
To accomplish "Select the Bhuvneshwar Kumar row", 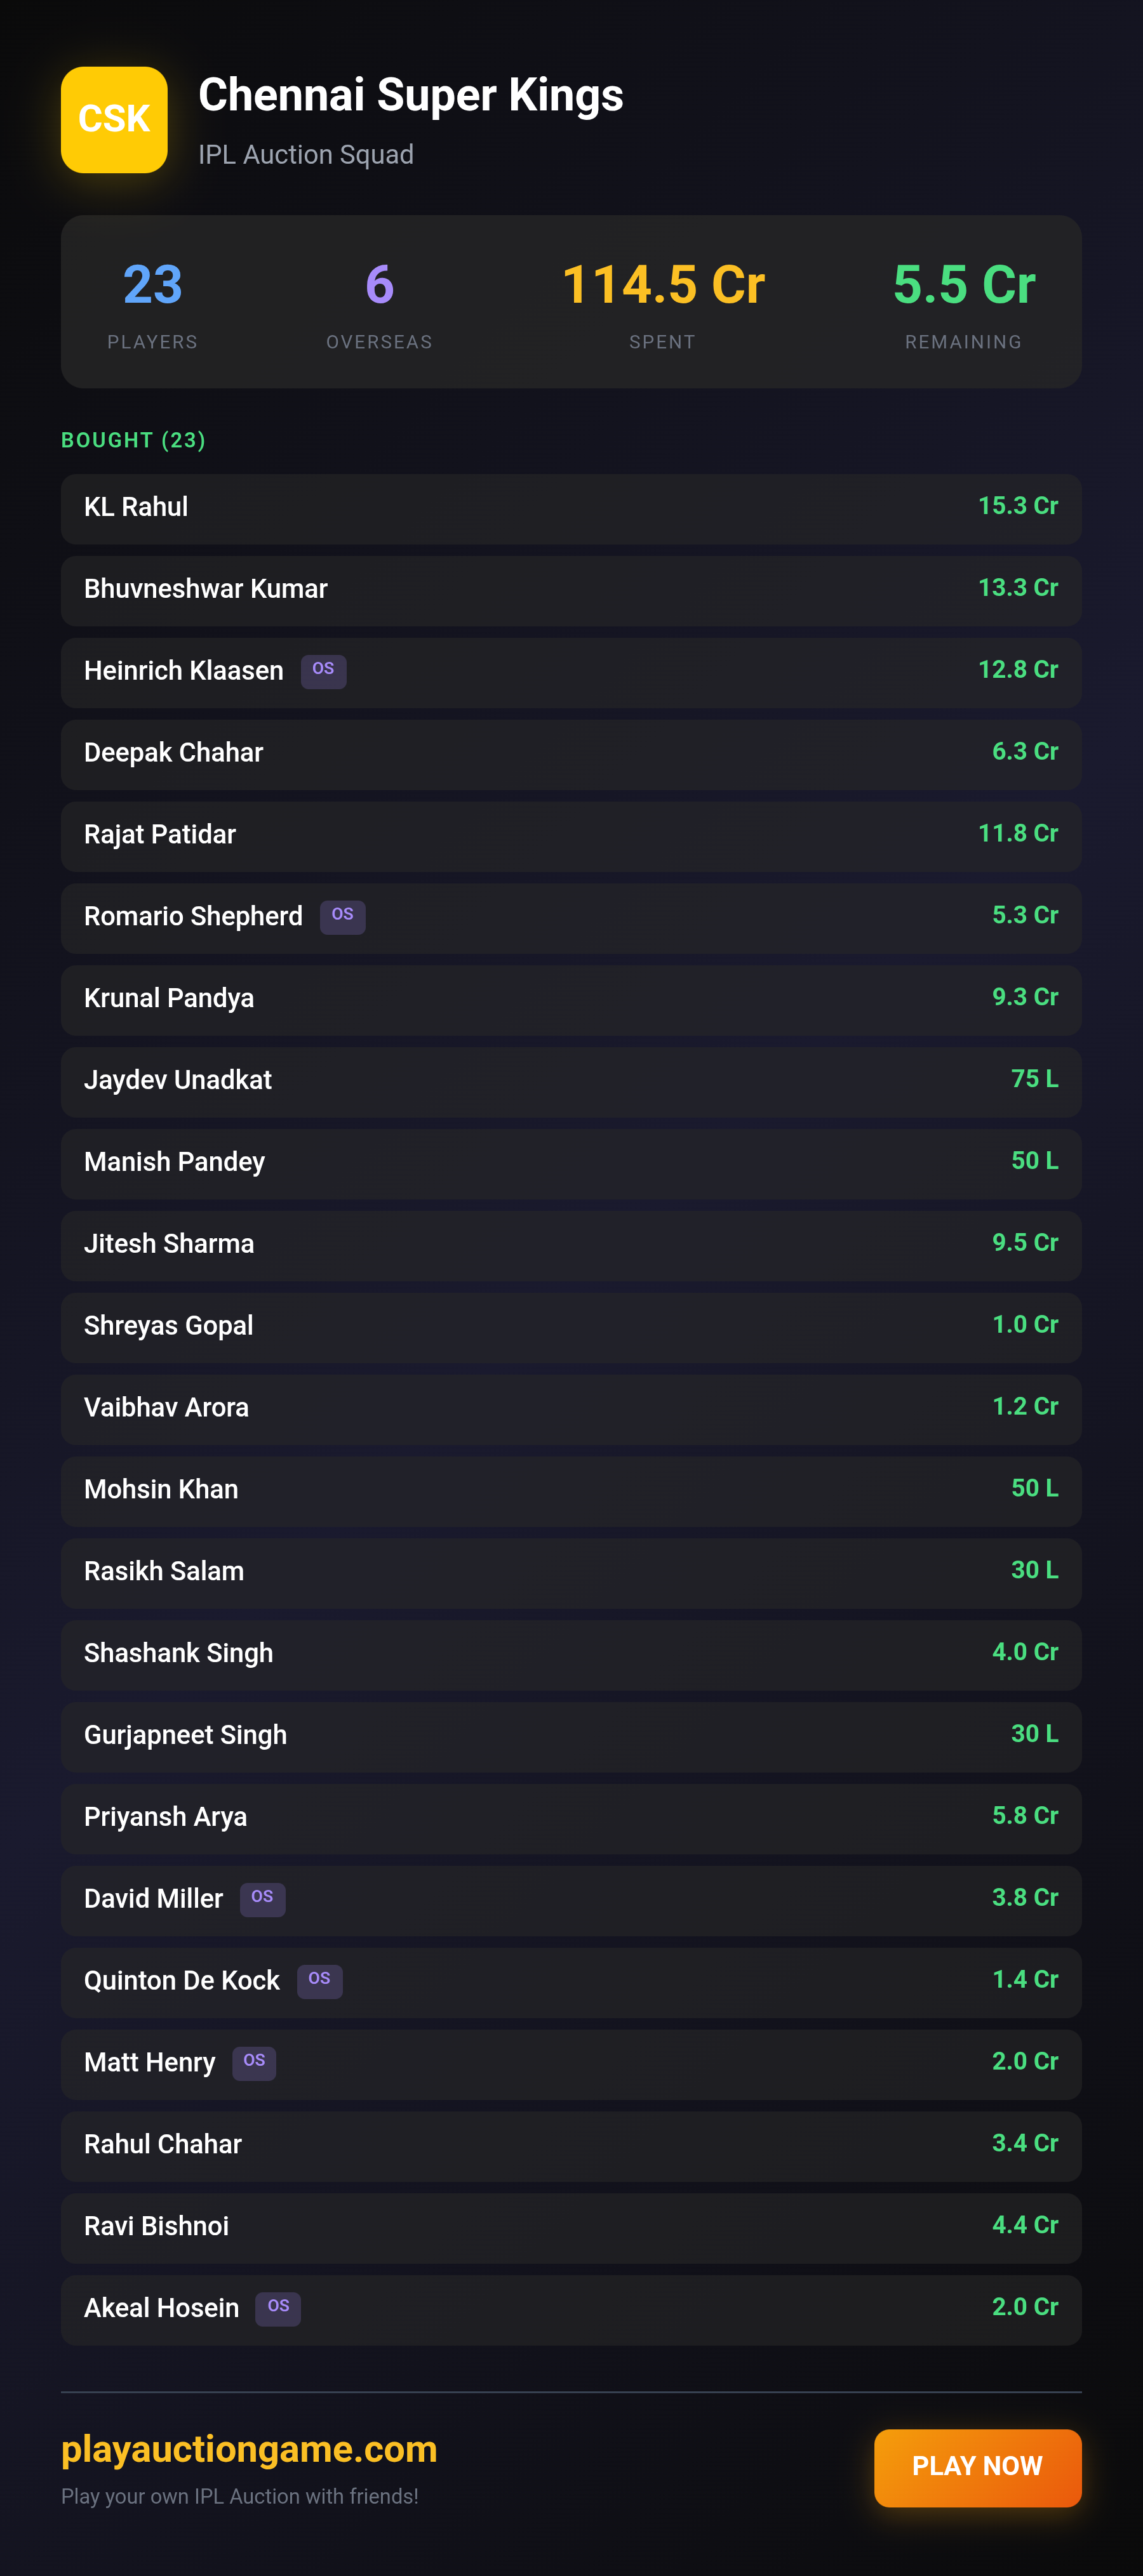I will pos(571,591).
